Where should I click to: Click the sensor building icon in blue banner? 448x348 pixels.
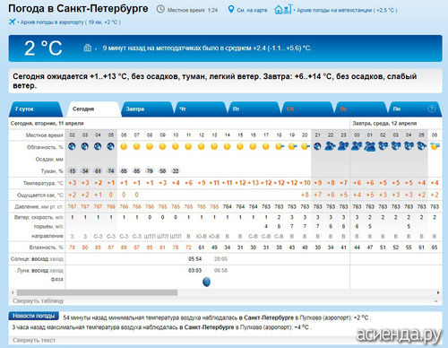point(87,48)
